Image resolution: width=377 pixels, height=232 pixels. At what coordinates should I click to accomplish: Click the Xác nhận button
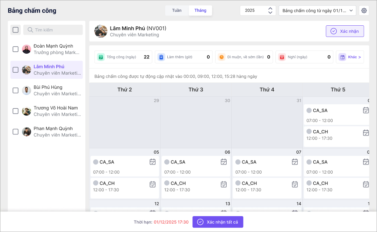pos(345,31)
